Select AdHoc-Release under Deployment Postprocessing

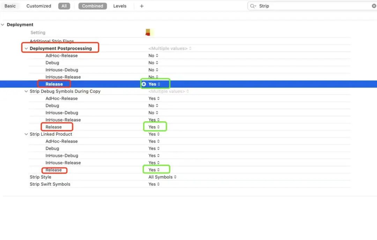(61, 56)
